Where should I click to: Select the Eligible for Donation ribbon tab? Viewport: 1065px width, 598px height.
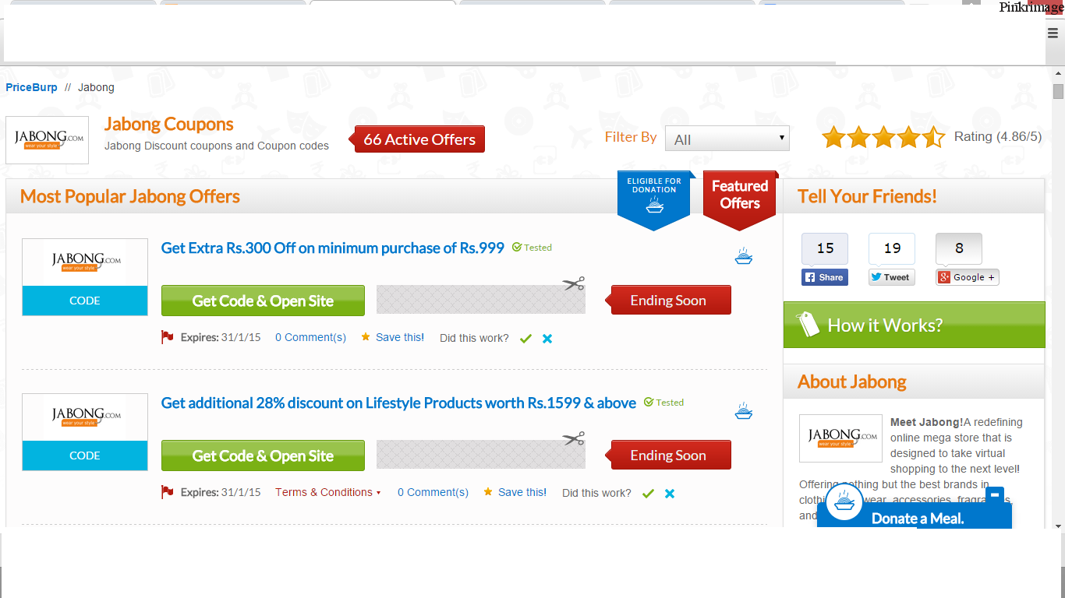(x=654, y=199)
